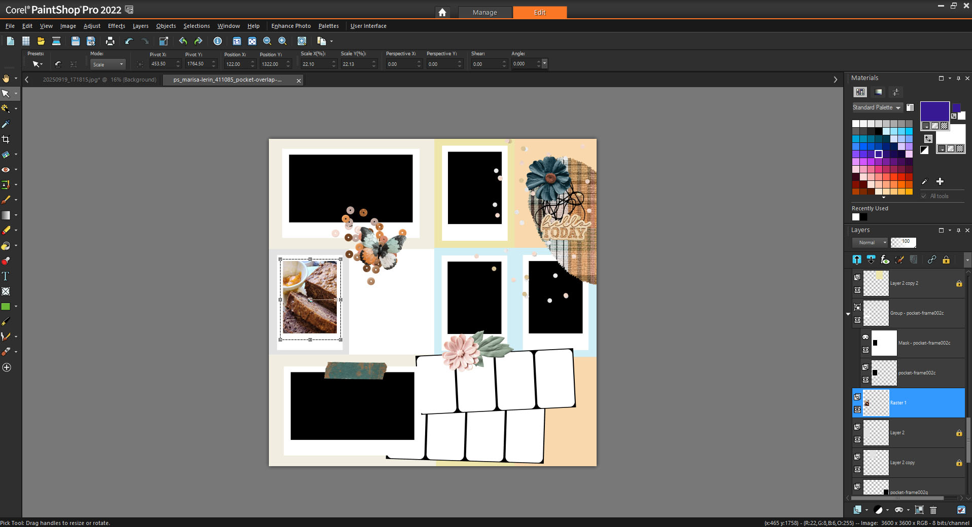This screenshot has height=527, width=972.
Task: Select the Crop tool
Action: click(6, 139)
